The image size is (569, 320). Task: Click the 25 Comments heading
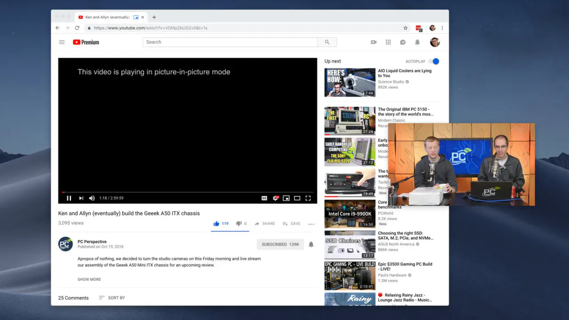coord(73,298)
